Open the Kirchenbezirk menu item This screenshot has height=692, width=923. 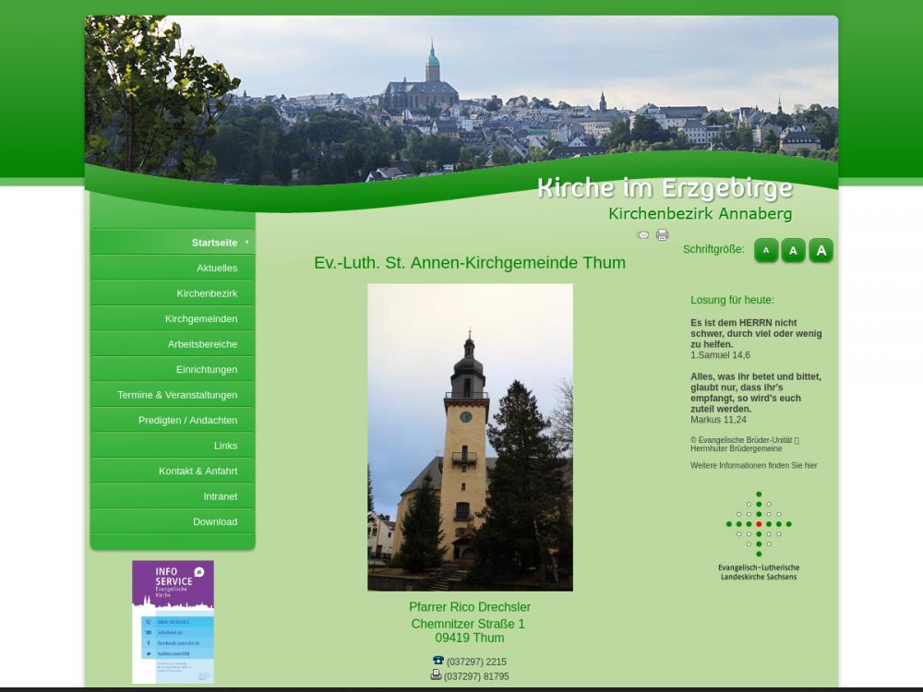pyautogui.click(x=207, y=293)
